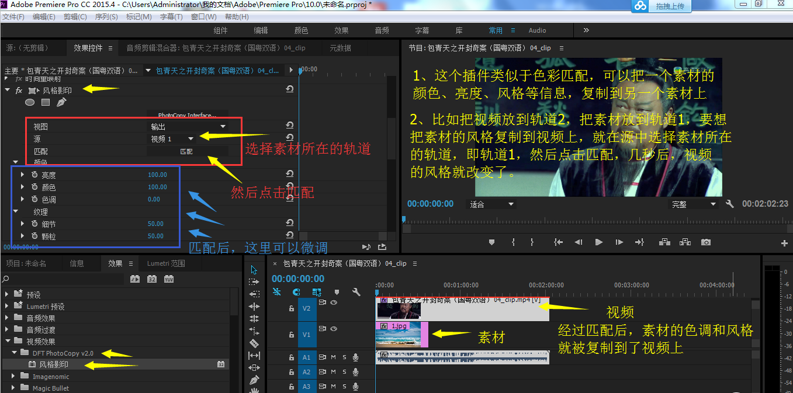The width and height of the screenshot is (793, 393).
Task: Collapse the 纹理 group
Action: pos(16,211)
